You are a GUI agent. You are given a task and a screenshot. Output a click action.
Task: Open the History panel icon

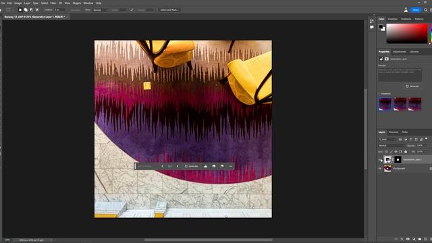[372, 21]
